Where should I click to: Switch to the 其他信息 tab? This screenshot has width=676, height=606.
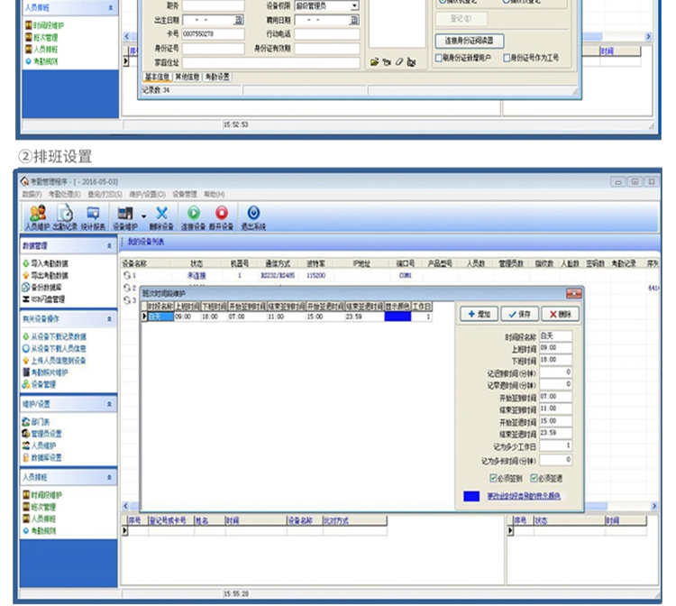click(187, 78)
